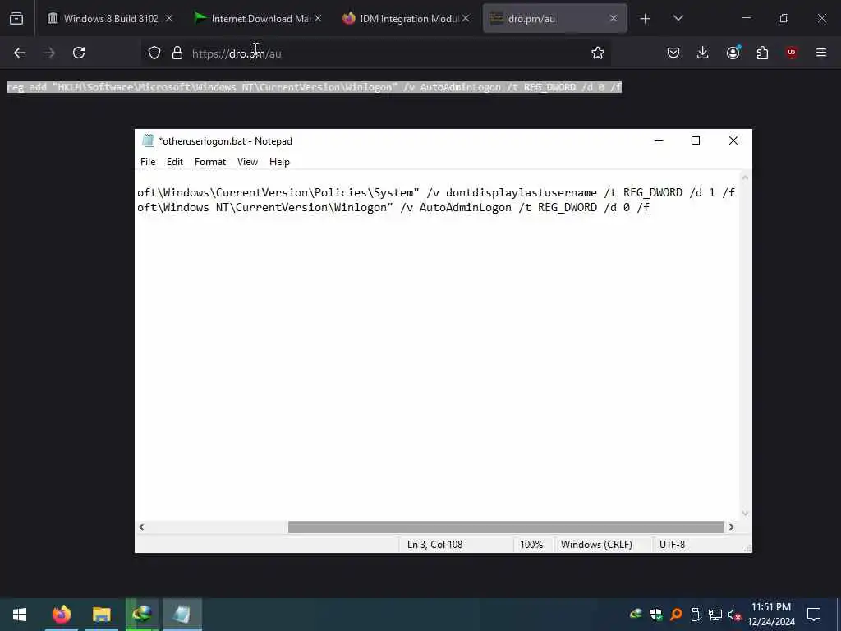This screenshot has height=631, width=841.
Task: Open the Firefox account menu
Action: tap(733, 53)
